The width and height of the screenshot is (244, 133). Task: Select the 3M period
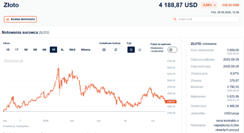35,50
